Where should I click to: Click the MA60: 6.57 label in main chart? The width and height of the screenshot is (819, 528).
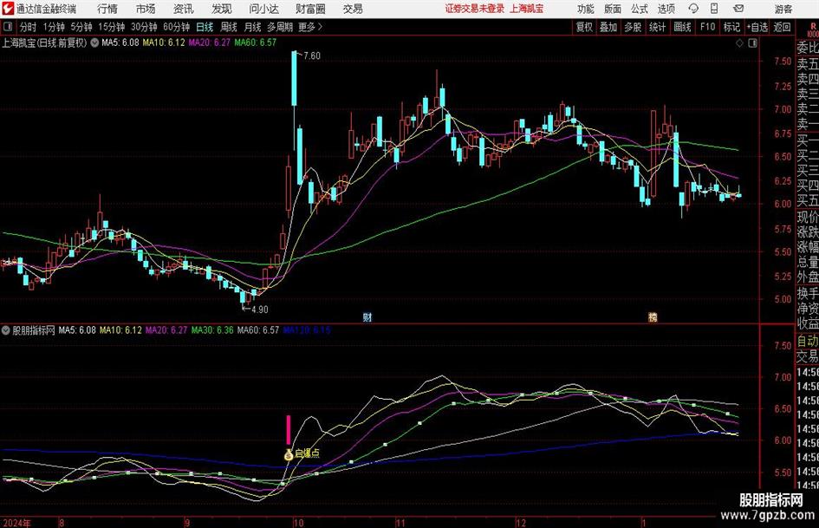(x=256, y=42)
